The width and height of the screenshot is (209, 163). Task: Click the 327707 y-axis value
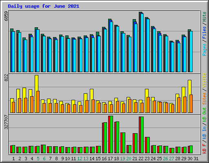[x=6, y=122]
